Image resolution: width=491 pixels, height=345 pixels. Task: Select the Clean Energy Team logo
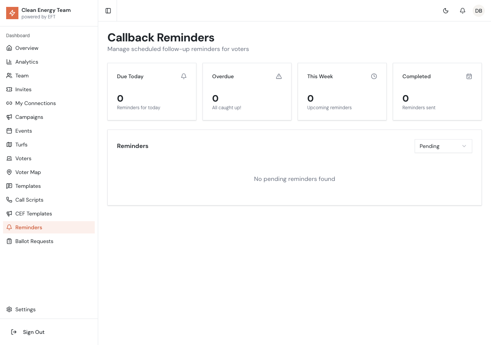12,13
